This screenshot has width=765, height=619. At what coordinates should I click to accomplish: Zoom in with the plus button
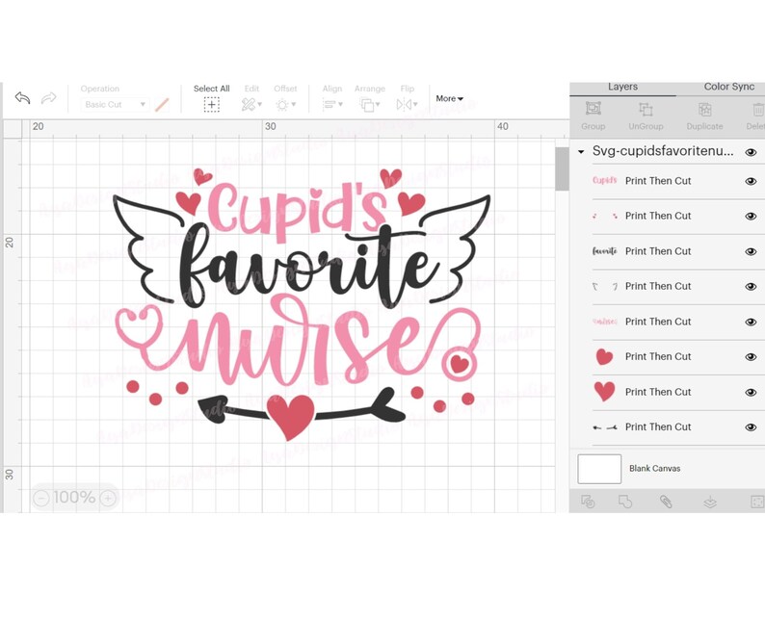point(108,498)
